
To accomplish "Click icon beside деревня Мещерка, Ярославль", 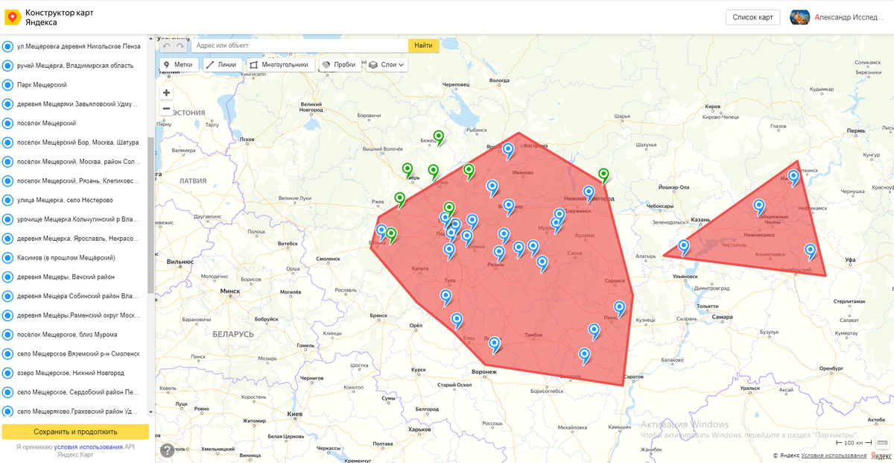I will (x=8, y=239).
